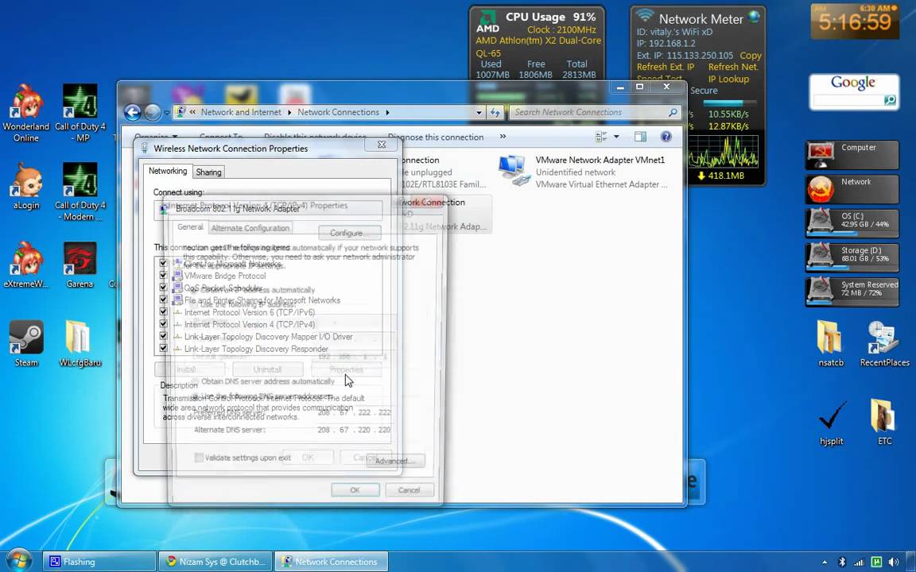Go back in the Network Connections window
The width and height of the screenshot is (916, 572).
(133, 112)
